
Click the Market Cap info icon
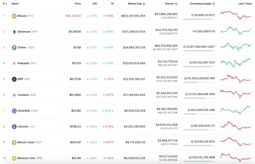144,4
